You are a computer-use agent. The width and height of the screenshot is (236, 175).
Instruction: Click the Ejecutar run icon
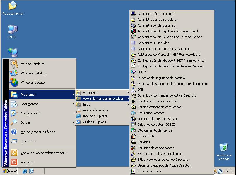14,141
